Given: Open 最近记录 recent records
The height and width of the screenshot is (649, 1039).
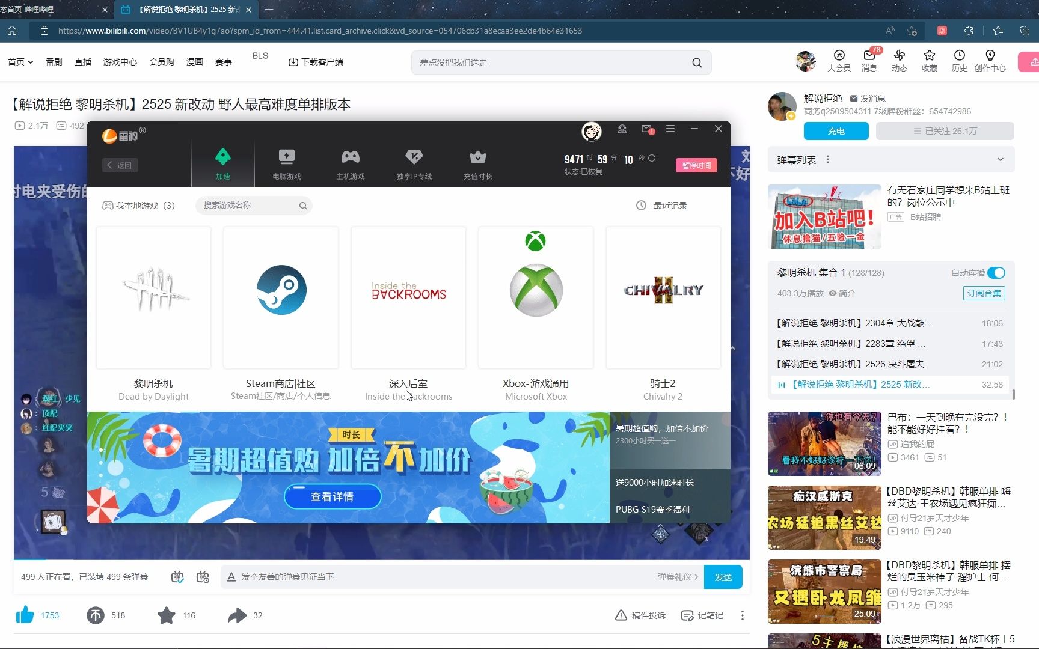Looking at the screenshot, I should pyautogui.click(x=661, y=206).
